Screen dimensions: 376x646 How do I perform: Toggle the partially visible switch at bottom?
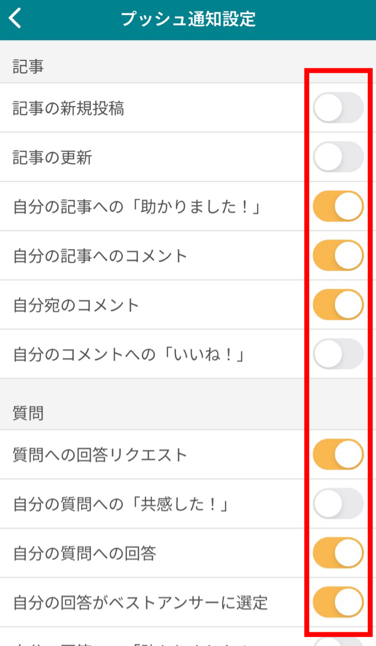(x=338, y=642)
